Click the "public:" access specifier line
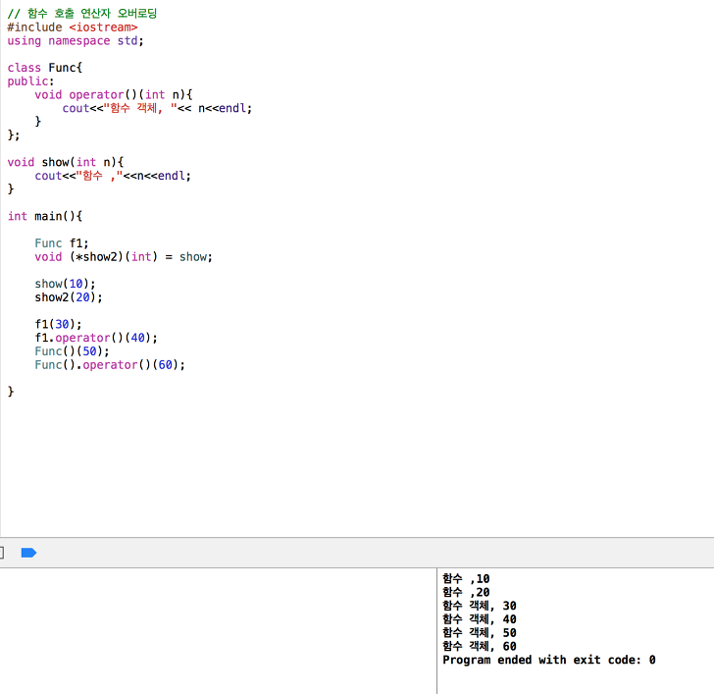Screen dimensions: 714x694 coord(30,81)
